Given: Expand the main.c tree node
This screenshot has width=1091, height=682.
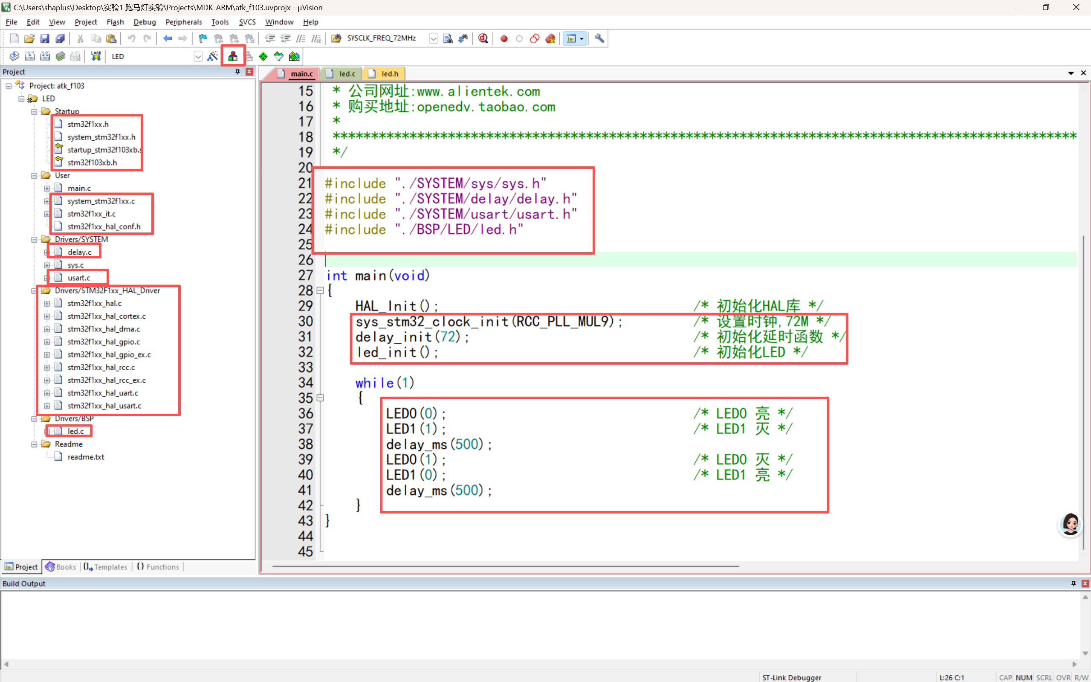Looking at the screenshot, I should (47, 189).
